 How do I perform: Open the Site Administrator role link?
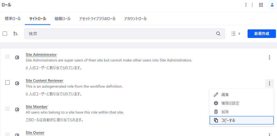(41, 55)
